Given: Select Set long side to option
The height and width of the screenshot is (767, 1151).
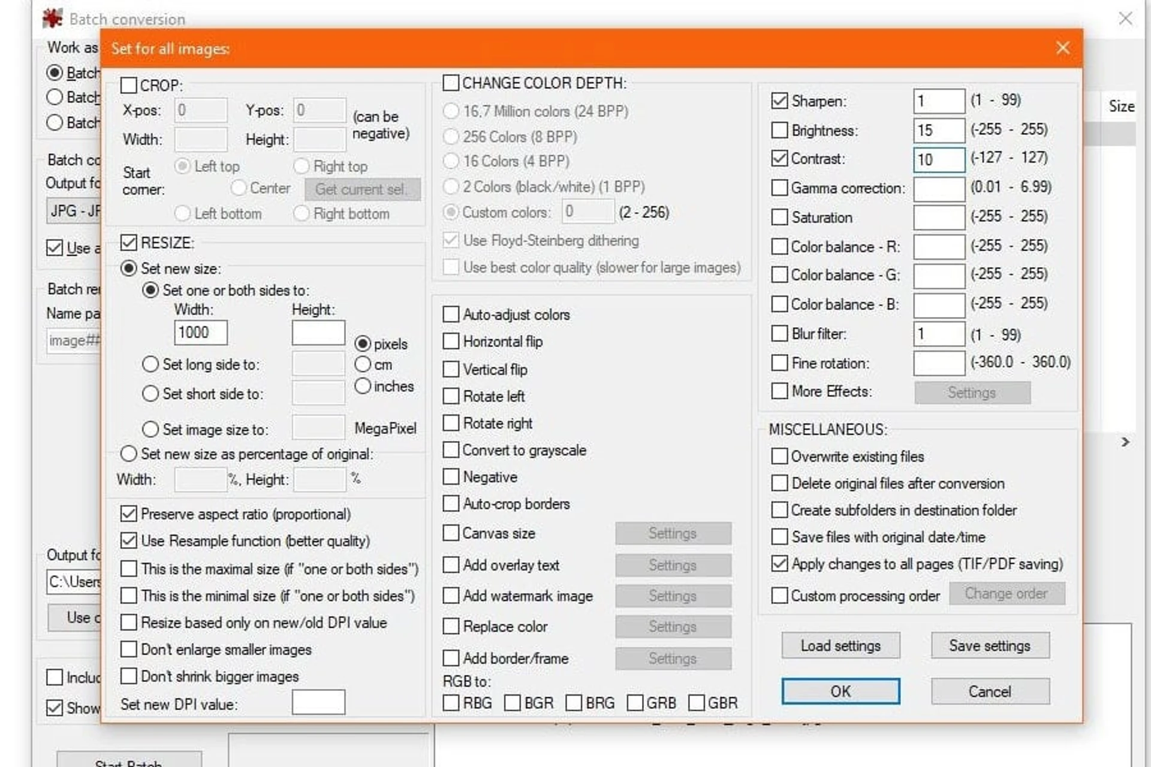Looking at the screenshot, I should (x=150, y=364).
